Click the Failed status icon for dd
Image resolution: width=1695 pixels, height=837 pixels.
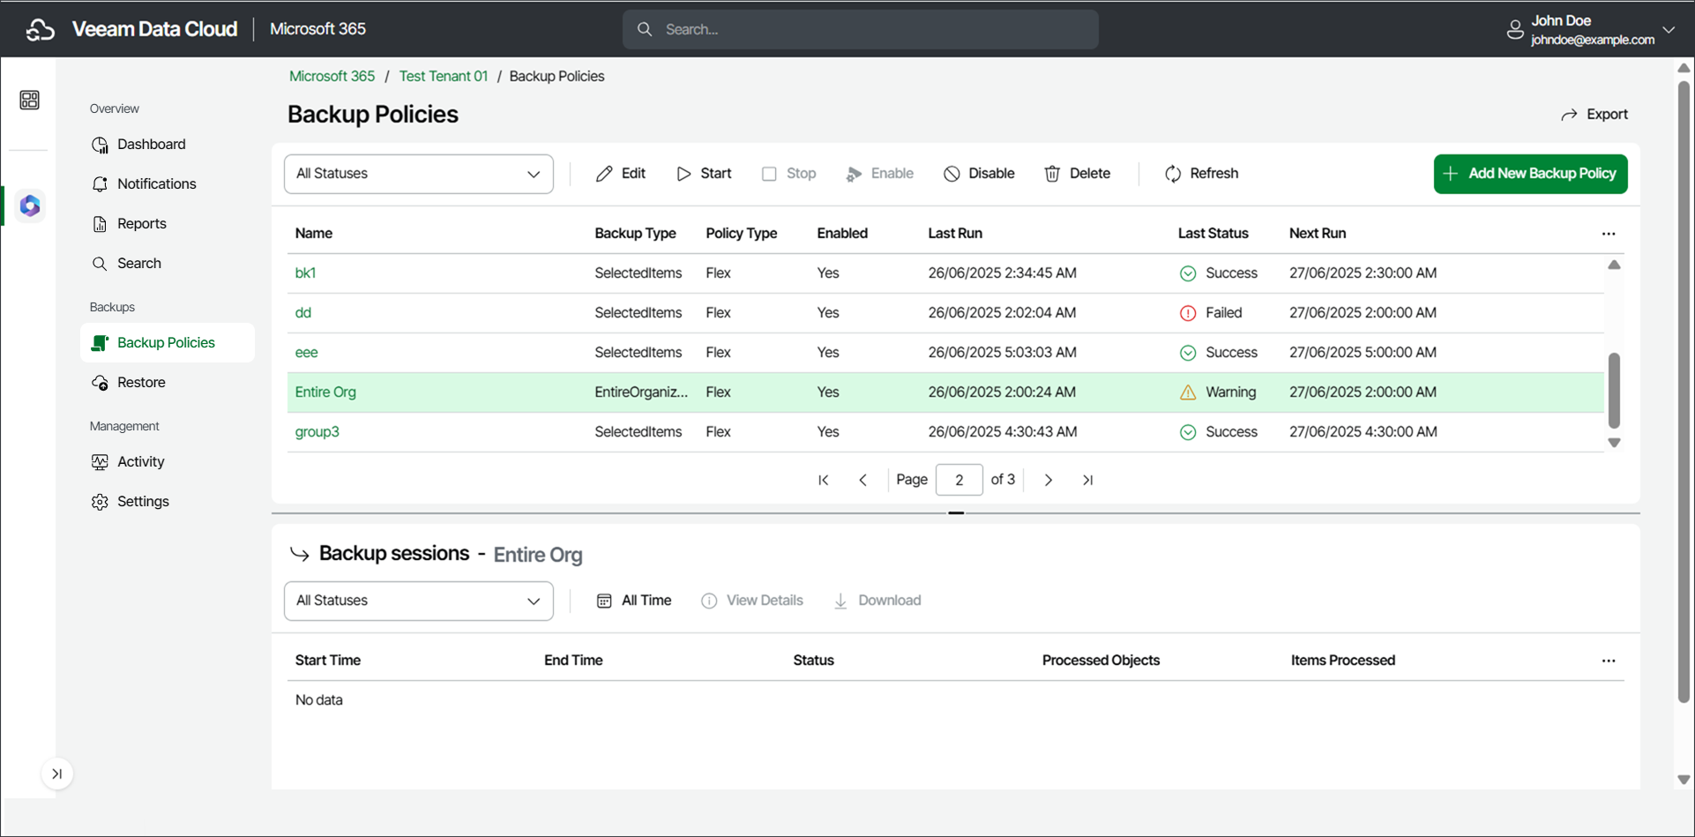click(x=1188, y=313)
